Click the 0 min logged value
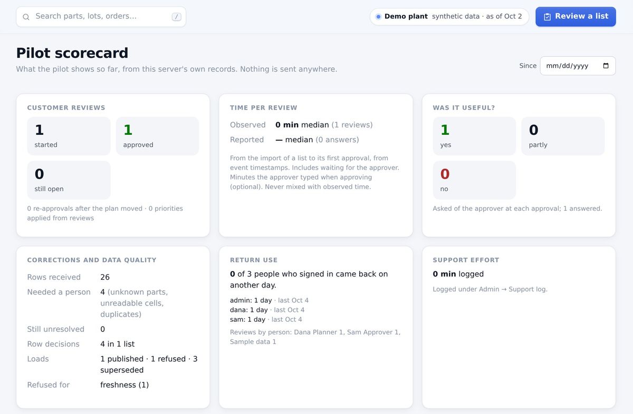 pos(458,274)
